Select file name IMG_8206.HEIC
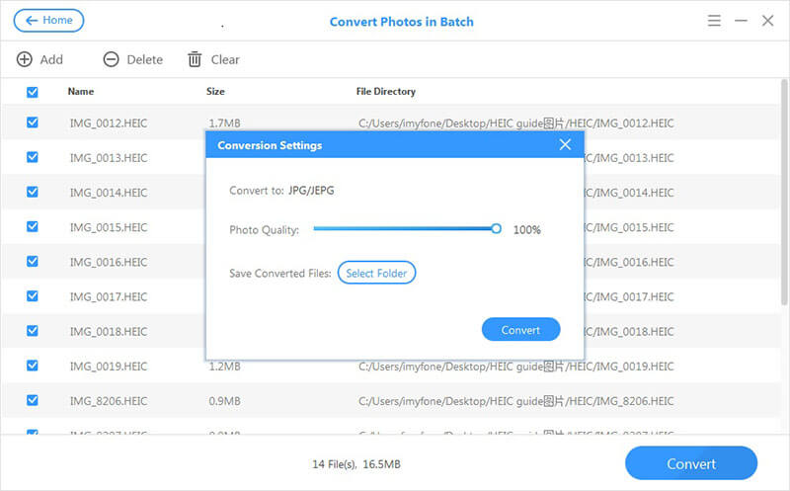Image resolution: width=790 pixels, height=491 pixels. coord(109,401)
